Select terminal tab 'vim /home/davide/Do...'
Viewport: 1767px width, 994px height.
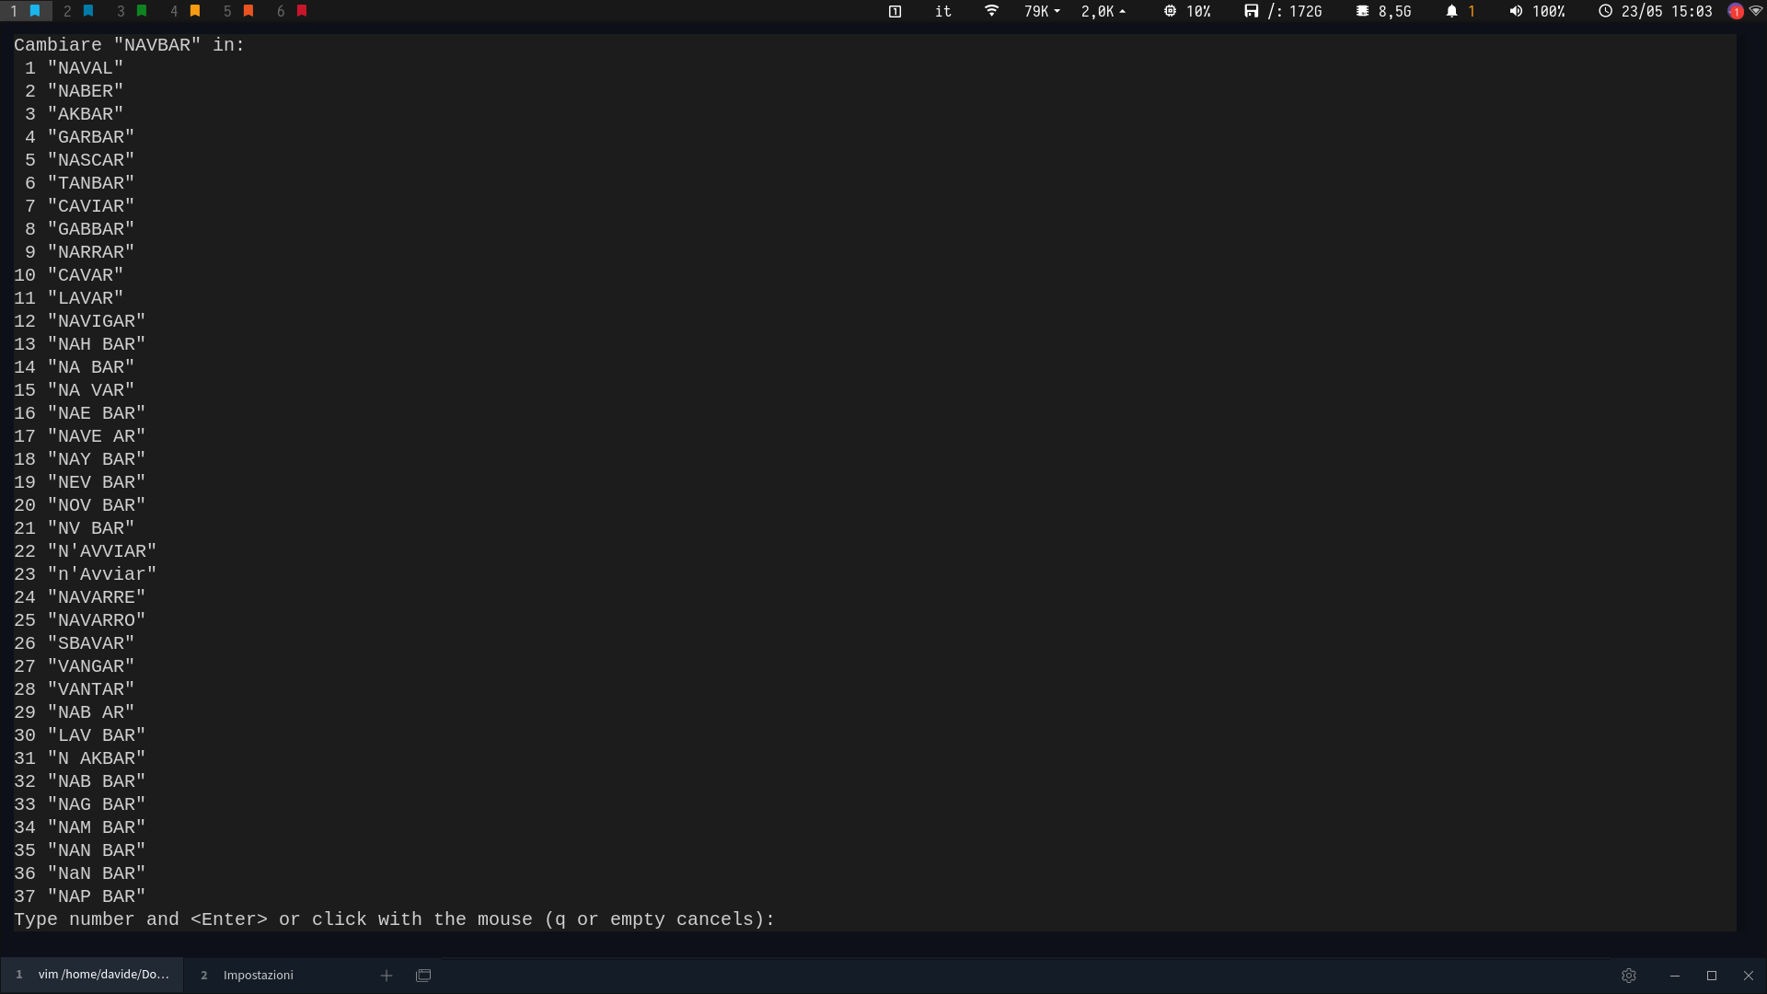tap(92, 975)
